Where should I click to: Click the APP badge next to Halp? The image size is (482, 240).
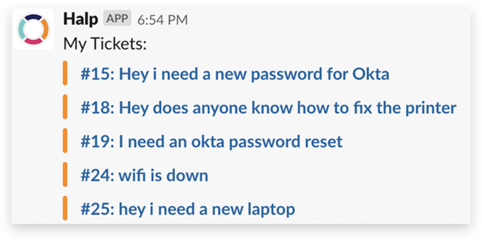coord(117,18)
